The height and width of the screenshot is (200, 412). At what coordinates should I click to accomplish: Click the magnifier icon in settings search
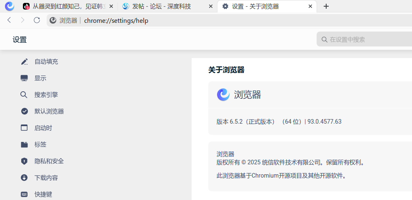[x=325, y=40]
